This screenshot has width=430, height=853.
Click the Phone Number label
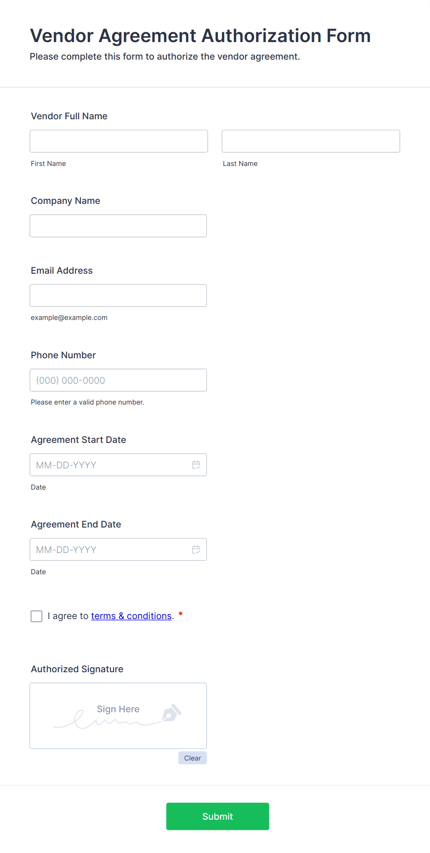(x=63, y=356)
